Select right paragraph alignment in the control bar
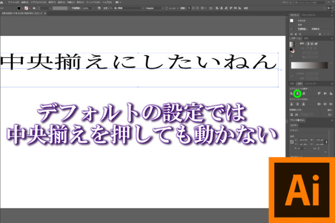 click(x=198, y=8)
